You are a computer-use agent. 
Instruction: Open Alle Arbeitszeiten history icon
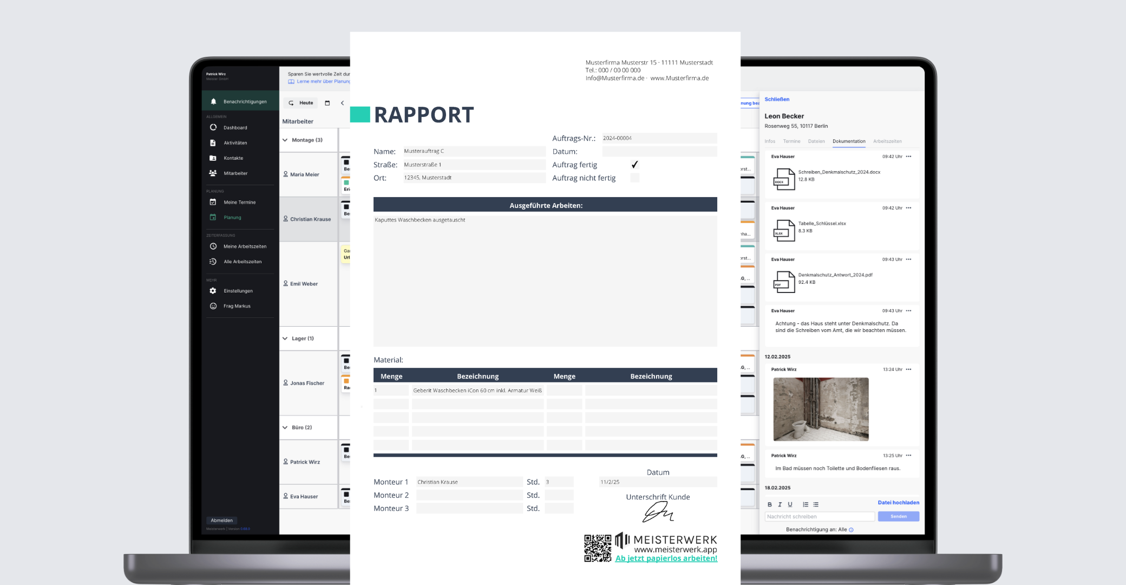(213, 262)
